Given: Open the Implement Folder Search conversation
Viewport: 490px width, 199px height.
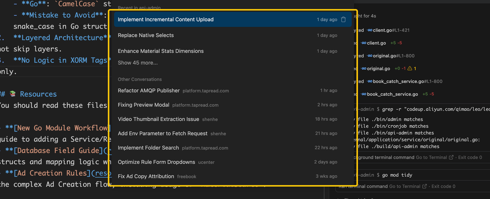Looking at the screenshot, I should tap(149, 148).
